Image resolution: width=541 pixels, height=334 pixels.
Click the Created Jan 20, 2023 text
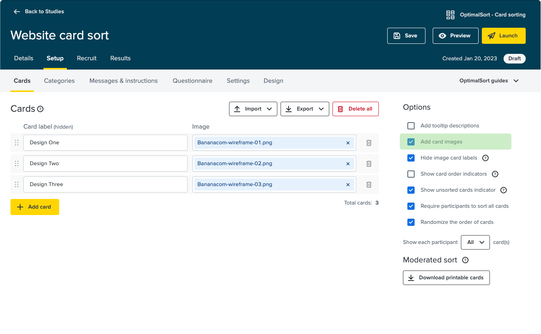coord(469,59)
